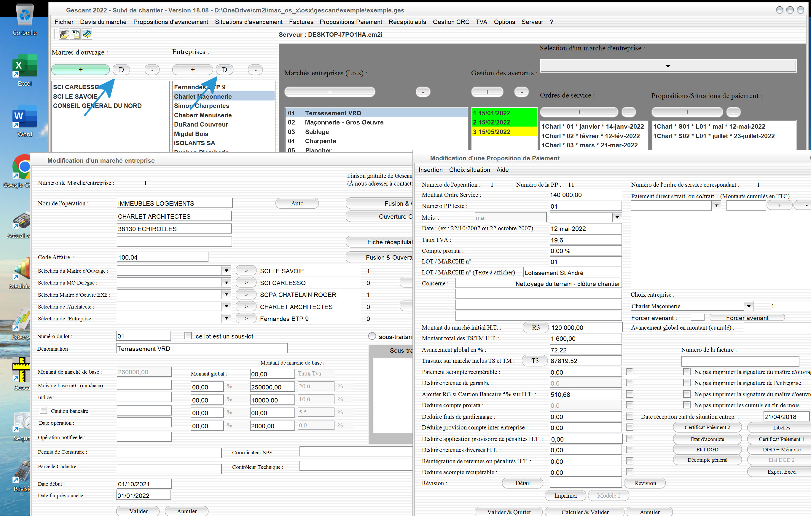Screen dimensions: 811x516
Task: Launch Word from the desktop
Action: pyautogui.click(x=25, y=121)
